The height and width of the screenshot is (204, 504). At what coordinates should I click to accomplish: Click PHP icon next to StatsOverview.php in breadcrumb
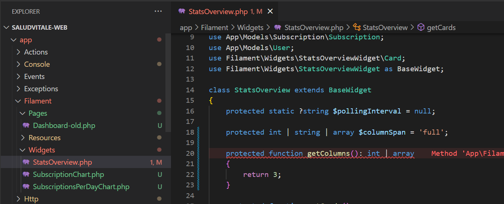coord(278,27)
